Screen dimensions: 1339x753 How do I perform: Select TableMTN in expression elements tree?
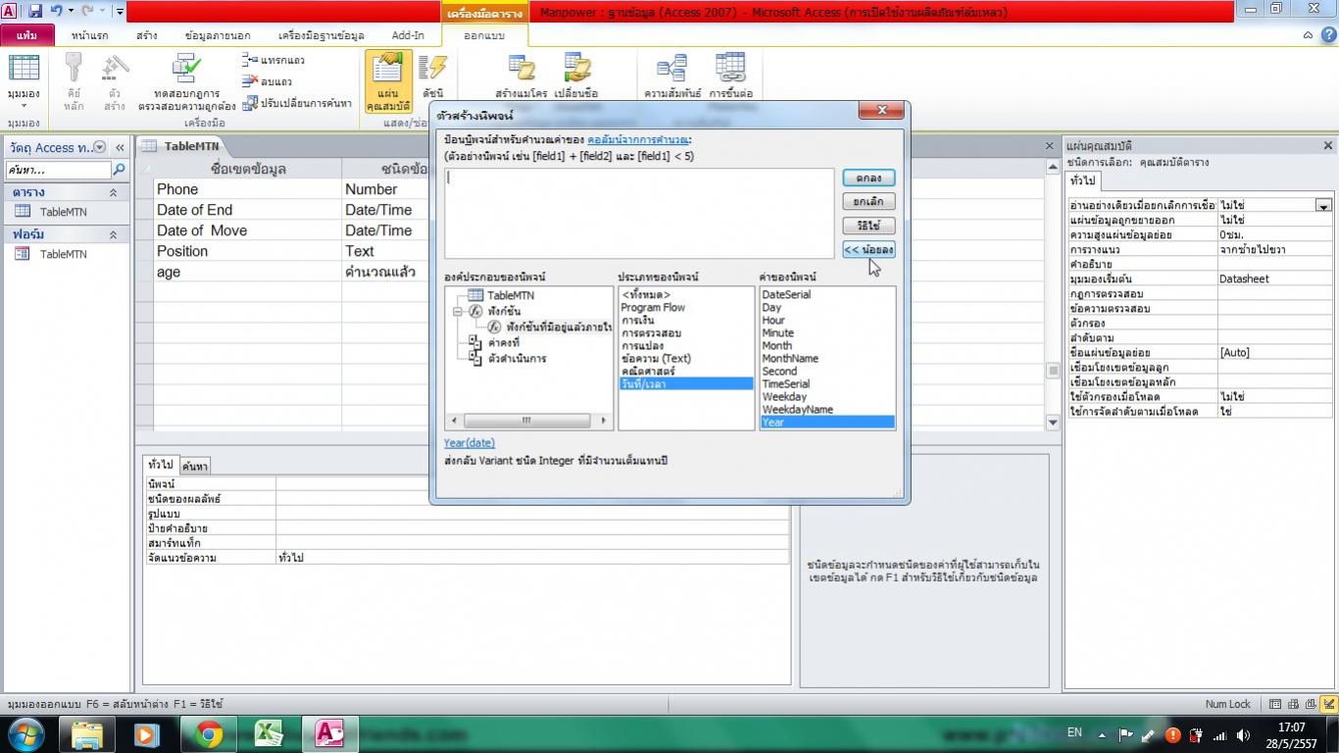tap(510, 295)
